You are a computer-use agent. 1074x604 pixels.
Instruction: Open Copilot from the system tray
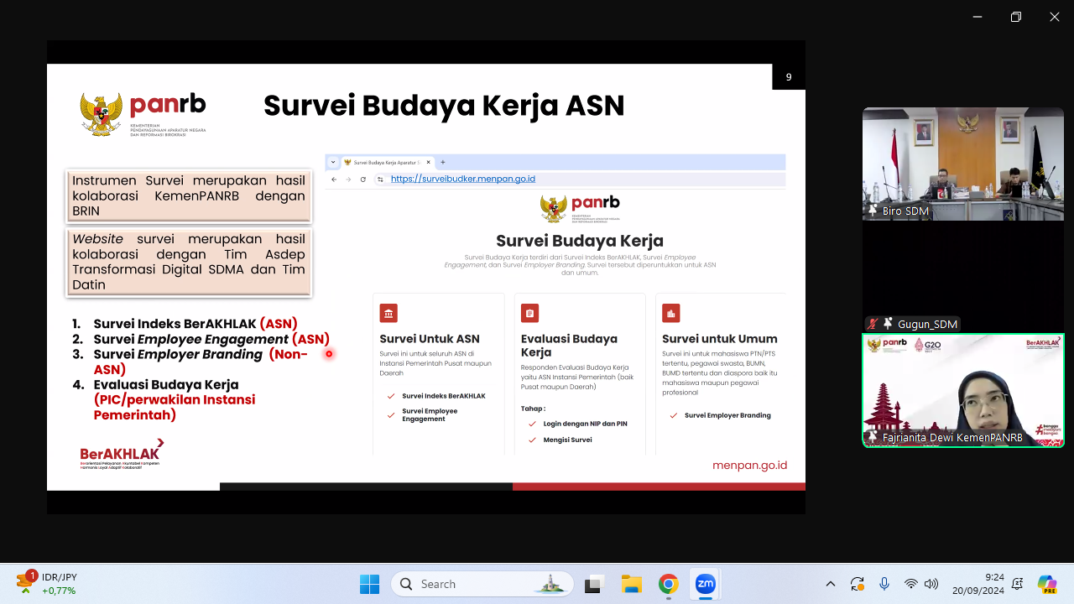click(x=1046, y=584)
